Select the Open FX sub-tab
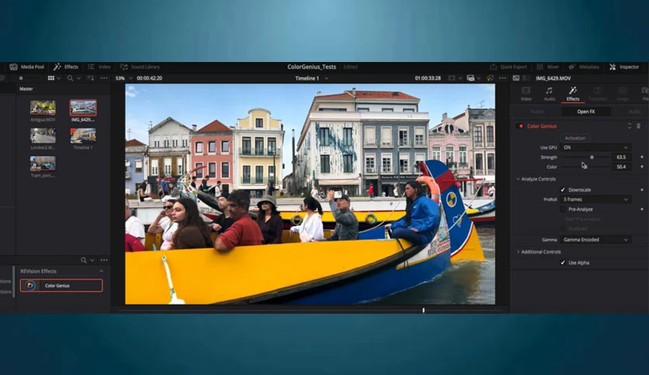This screenshot has height=375, width=649. tap(585, 112)
